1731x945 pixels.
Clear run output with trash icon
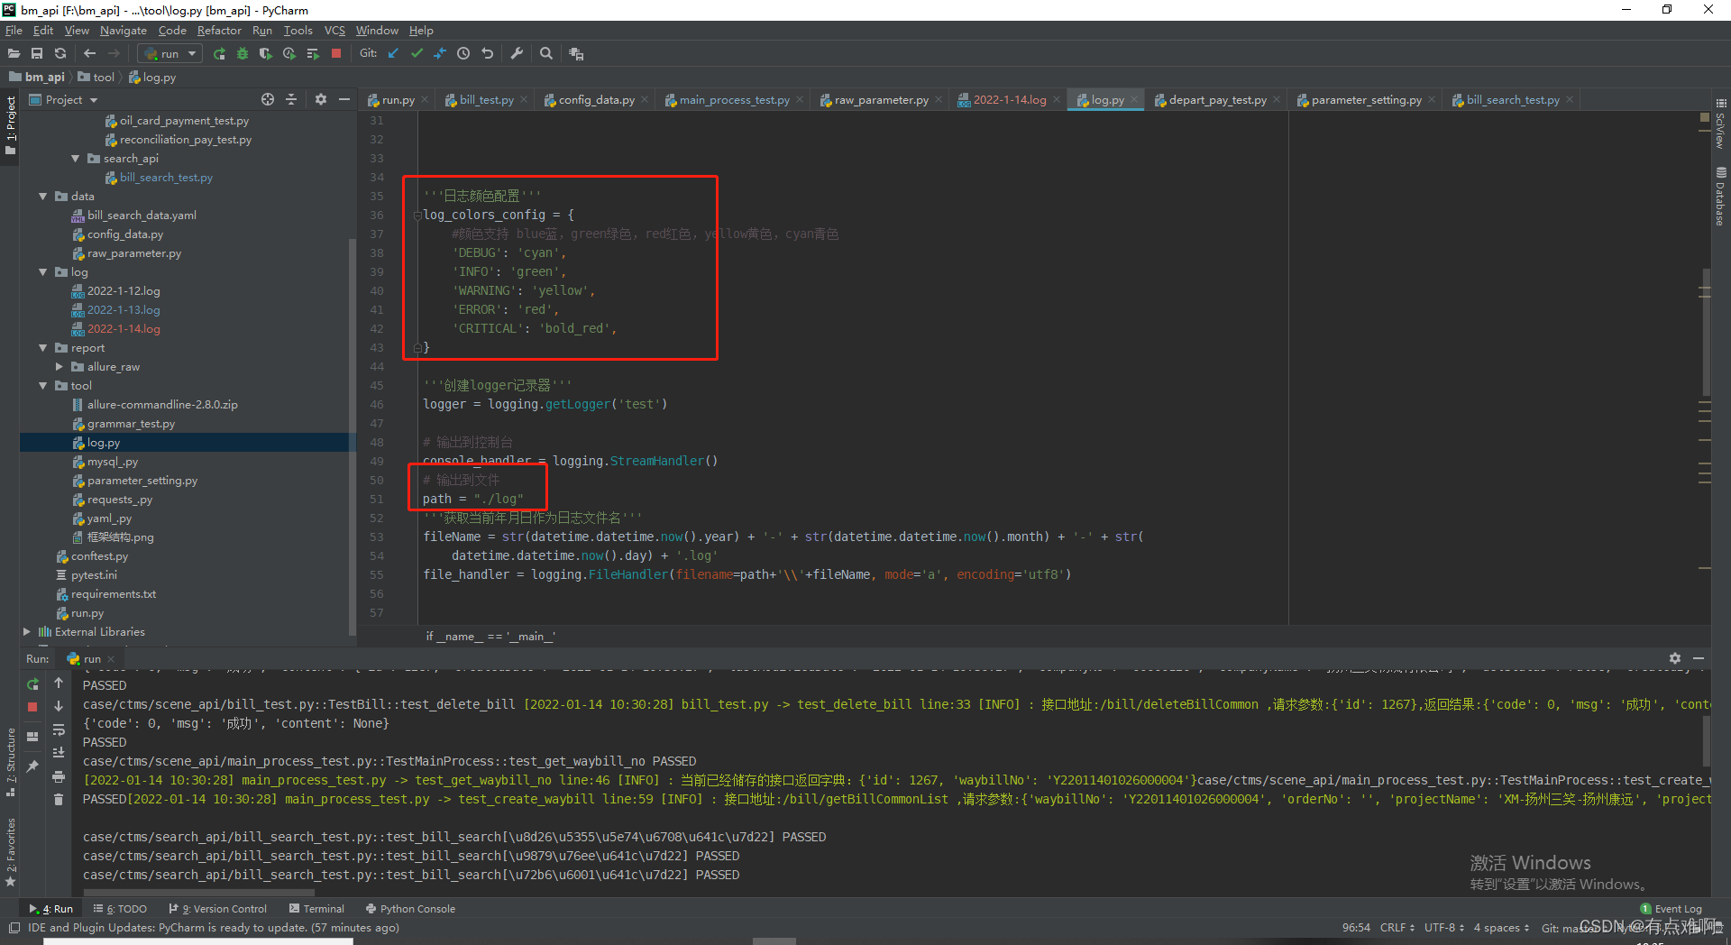click(x=59, y=800)
